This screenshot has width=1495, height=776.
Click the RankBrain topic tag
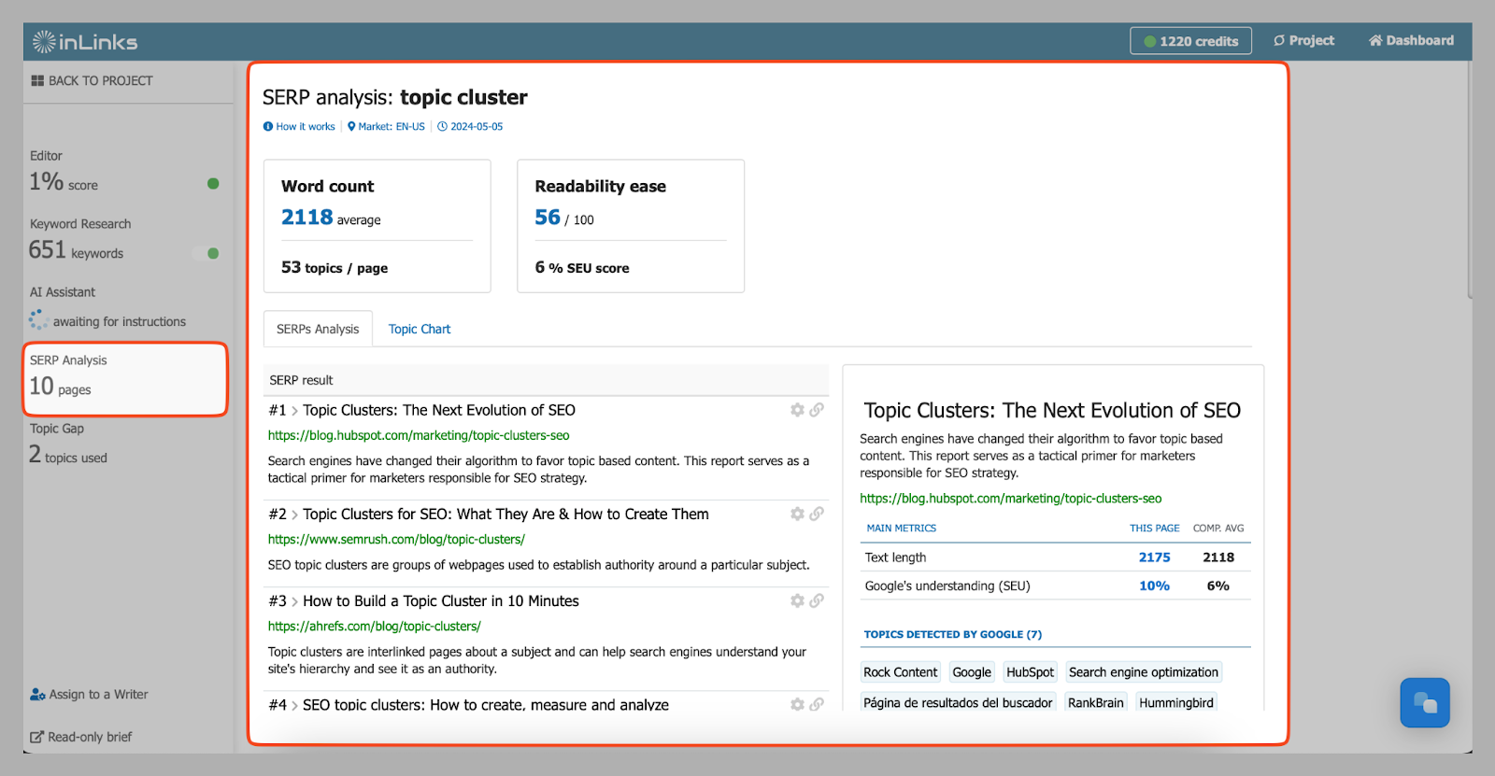pos(1096,702)
